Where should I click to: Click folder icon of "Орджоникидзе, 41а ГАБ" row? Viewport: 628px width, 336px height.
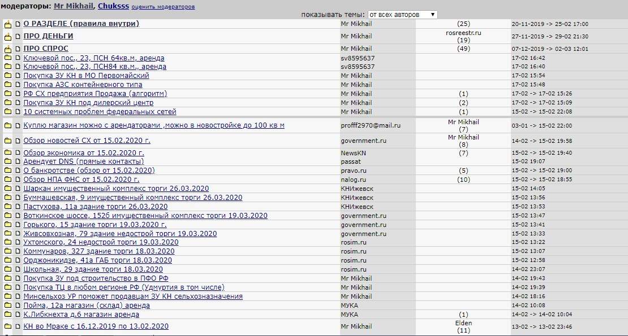(x=7, y=260)
